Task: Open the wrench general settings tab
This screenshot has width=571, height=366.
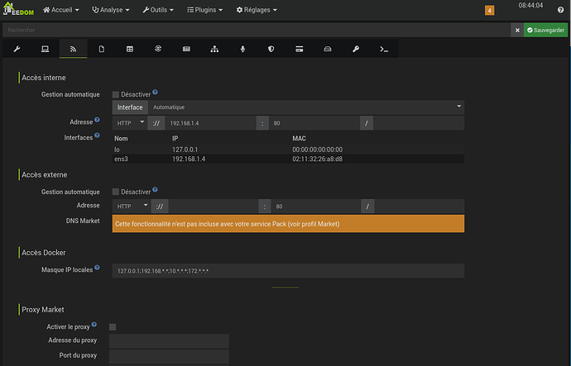Action: [x=17, y=50]
